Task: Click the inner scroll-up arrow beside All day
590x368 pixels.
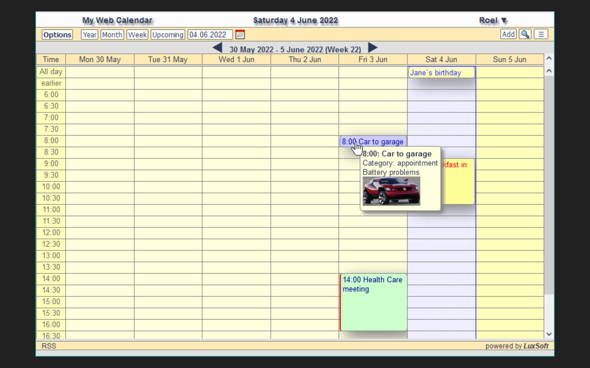Action: pyautogui.click(x=549, y=71)
